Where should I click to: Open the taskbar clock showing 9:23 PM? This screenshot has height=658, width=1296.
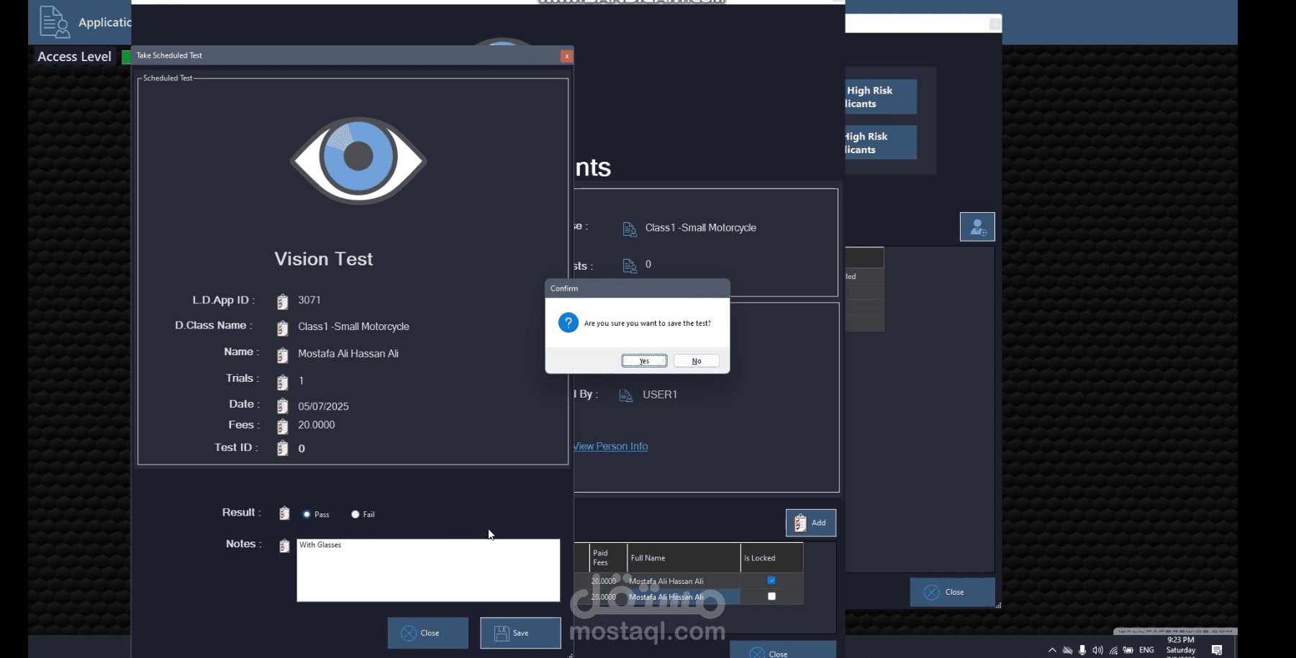[x=1180, y=646]
